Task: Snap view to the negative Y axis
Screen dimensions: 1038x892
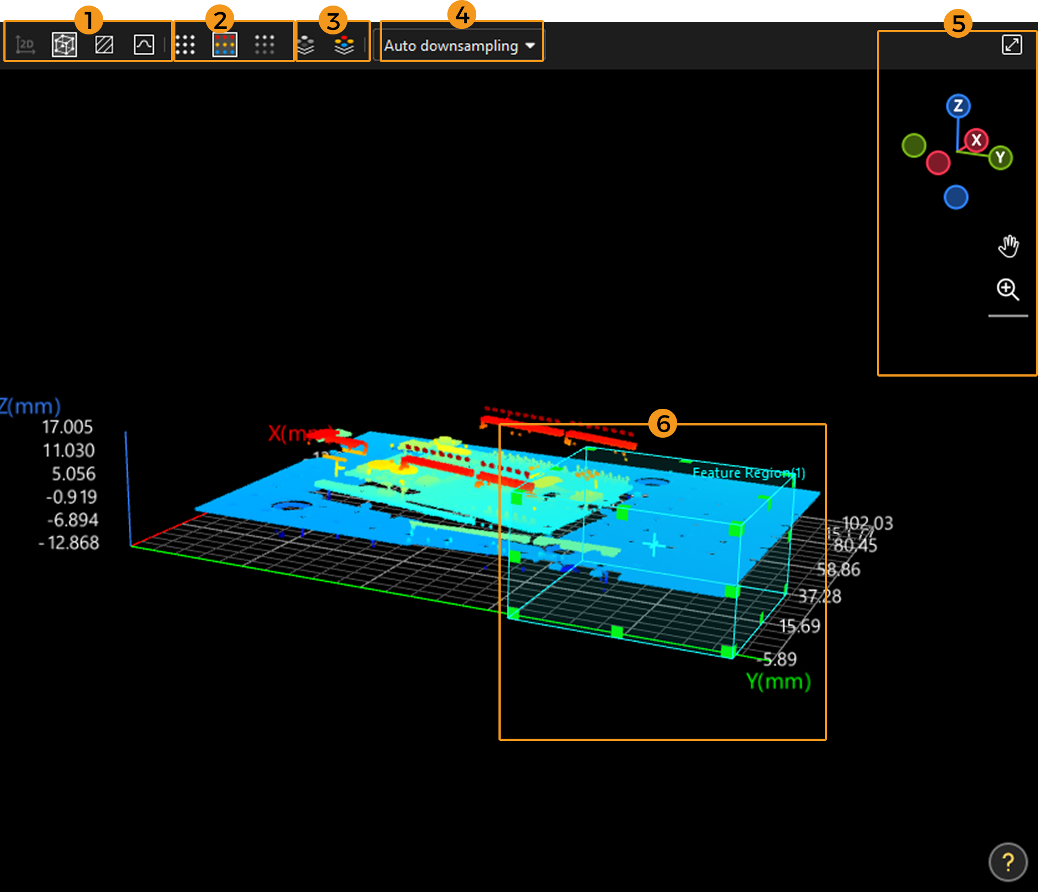Action: pos(914,146)
